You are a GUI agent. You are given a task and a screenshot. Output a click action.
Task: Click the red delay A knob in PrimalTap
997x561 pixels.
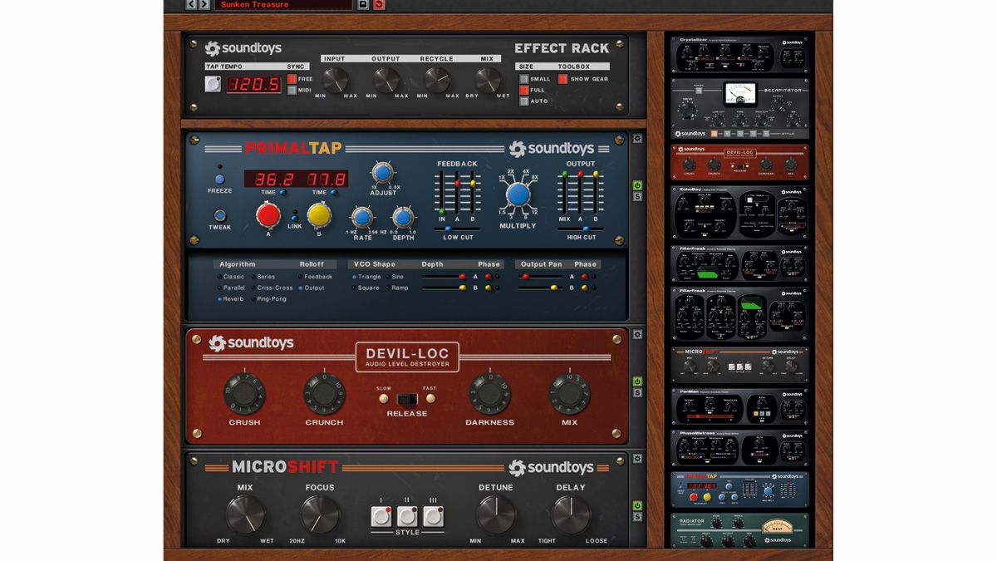click(268, 215)
